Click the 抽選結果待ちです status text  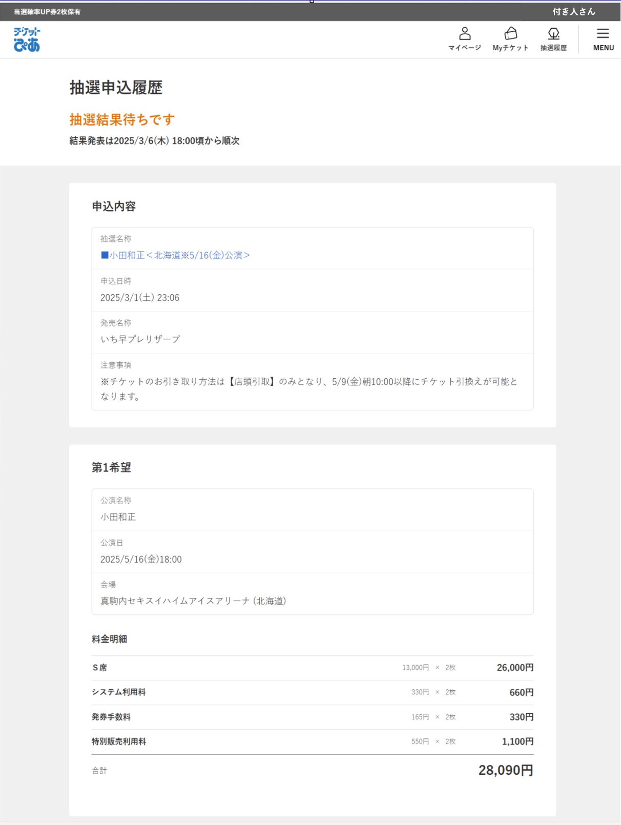pos(122,119)
